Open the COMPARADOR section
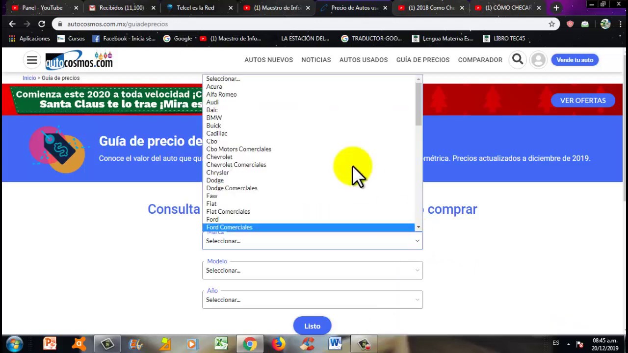This screenshot has height=353, width=628. [x=480, y=60]
